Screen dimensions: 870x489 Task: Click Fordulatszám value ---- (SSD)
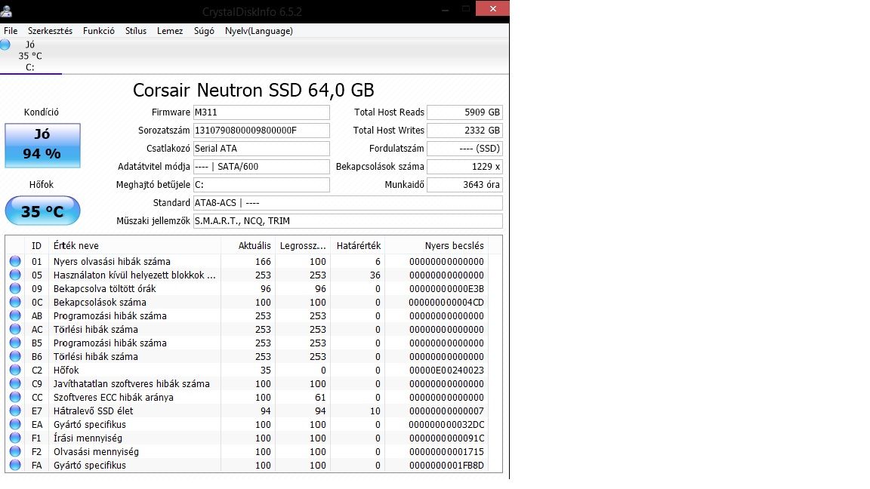pyautogui.click(x=464, y=149)
